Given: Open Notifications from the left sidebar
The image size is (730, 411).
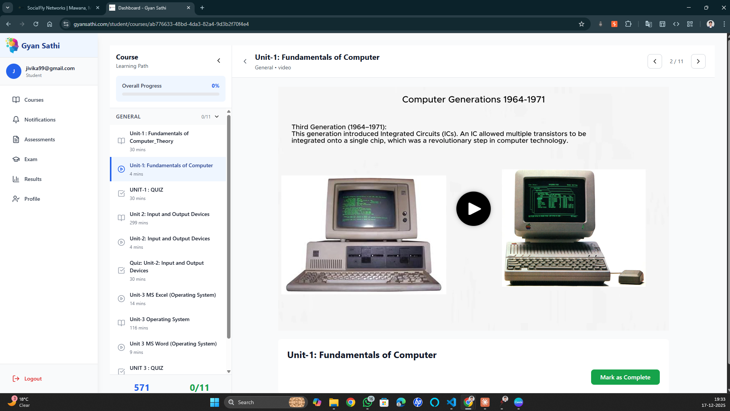Looking at the screenshot, I should pyautogui.click(x=39, y=120).
